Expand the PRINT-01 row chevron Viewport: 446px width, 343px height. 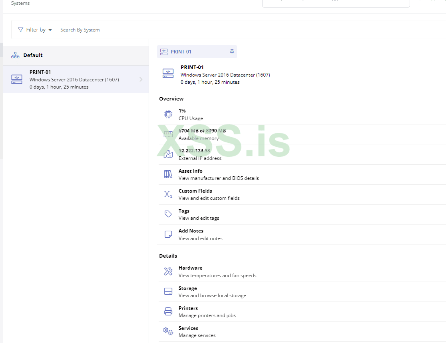[x=141, y=79]
